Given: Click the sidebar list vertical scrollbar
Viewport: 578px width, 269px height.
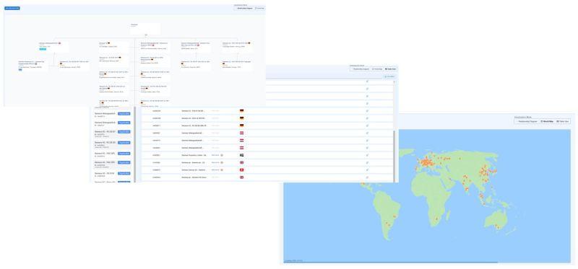Looking at the screenshot, I should 134,144.
